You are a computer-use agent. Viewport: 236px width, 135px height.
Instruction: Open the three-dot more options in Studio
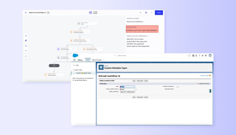[x=152, y=13]
